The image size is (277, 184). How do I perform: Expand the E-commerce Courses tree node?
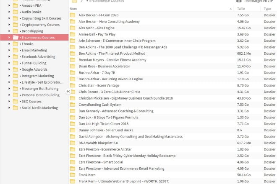click(9, 38)
